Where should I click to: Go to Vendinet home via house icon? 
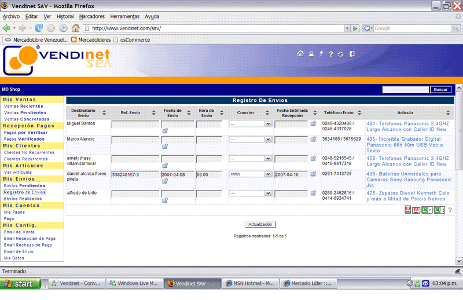(x=300, y=53)
